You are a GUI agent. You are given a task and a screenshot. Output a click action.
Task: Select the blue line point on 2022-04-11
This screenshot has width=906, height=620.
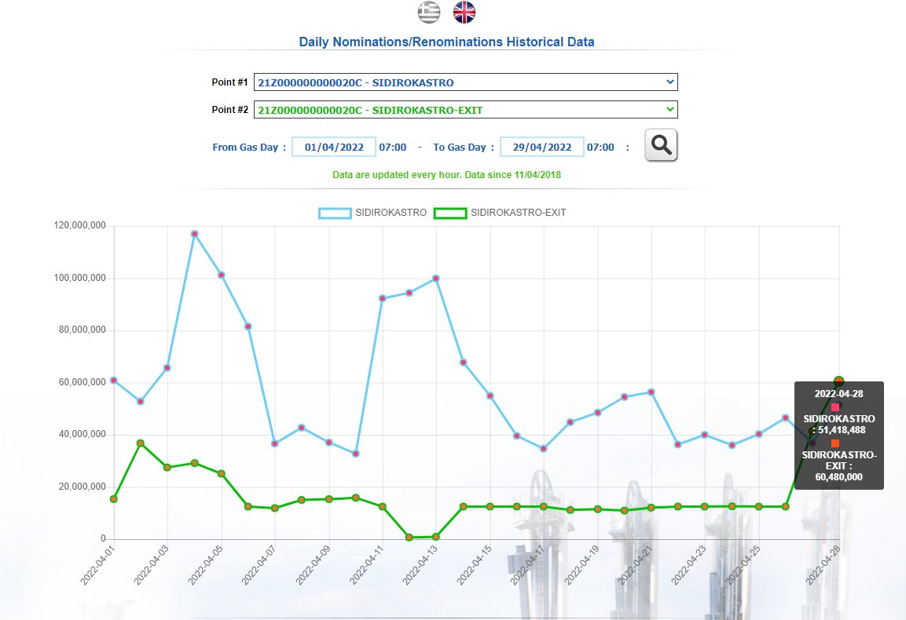coord(383,298)
